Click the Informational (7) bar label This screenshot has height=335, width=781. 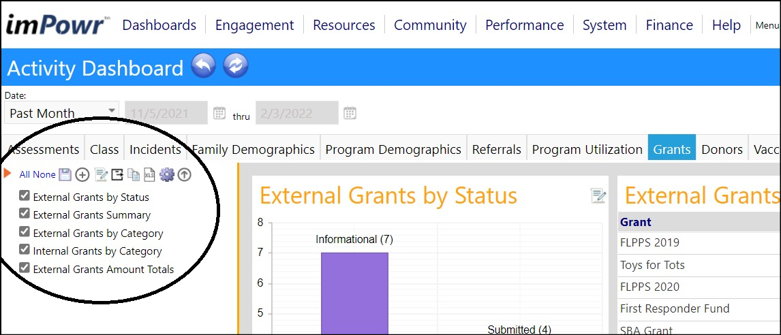coord(354,240)
